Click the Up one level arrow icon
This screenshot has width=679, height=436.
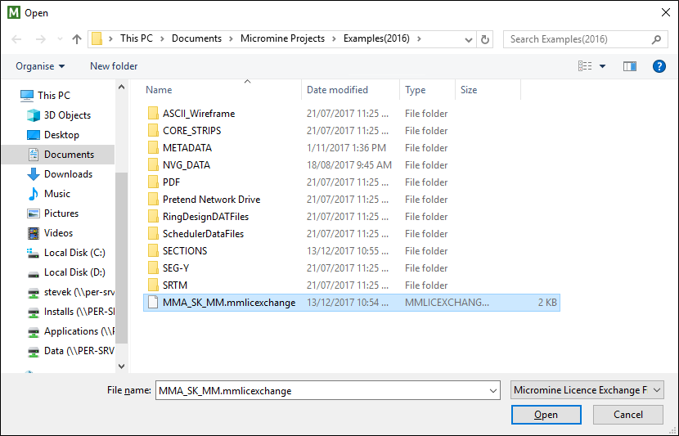coord(77,39)
